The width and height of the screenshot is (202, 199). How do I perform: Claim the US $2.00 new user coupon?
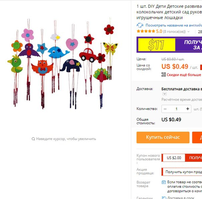[194, 157]
